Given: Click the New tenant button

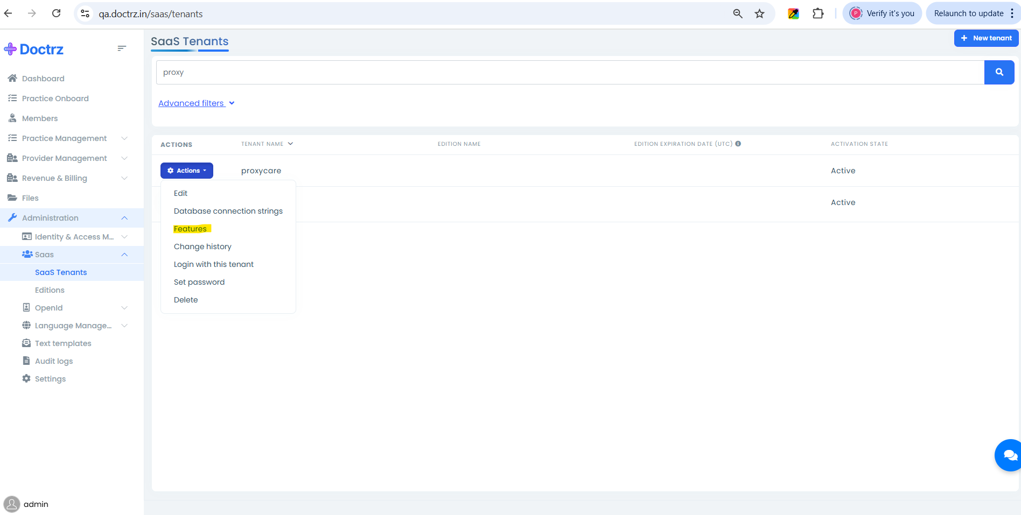Looking at the screenshot, I should 986,38.
